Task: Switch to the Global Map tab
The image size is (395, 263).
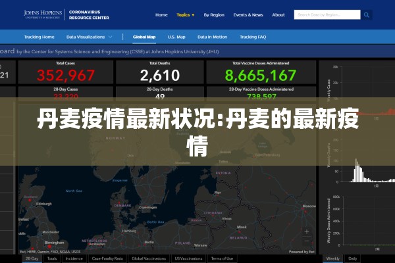Action: [144, 37]
